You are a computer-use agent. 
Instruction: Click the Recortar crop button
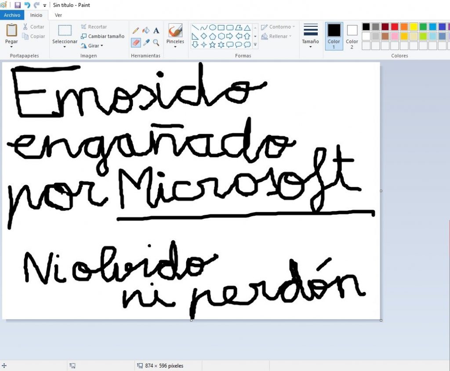94,27
